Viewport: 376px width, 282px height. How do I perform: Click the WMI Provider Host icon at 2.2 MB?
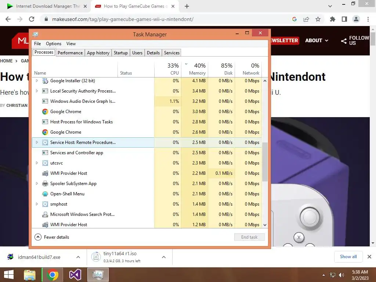tap(45, 173)
